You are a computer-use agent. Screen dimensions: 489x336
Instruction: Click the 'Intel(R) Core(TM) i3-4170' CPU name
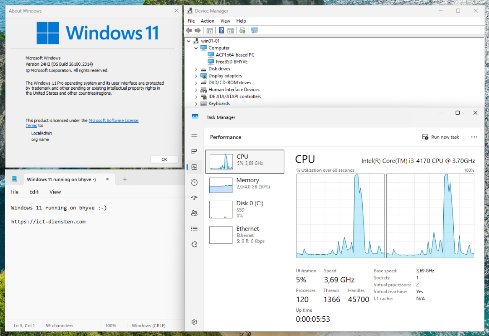(x=418, y=161)
